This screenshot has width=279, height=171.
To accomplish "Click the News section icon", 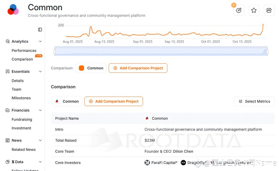I will (8, 140).
